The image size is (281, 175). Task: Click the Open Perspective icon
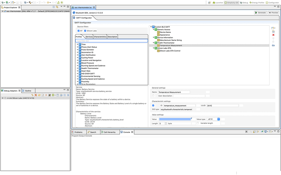pos(209,3)
